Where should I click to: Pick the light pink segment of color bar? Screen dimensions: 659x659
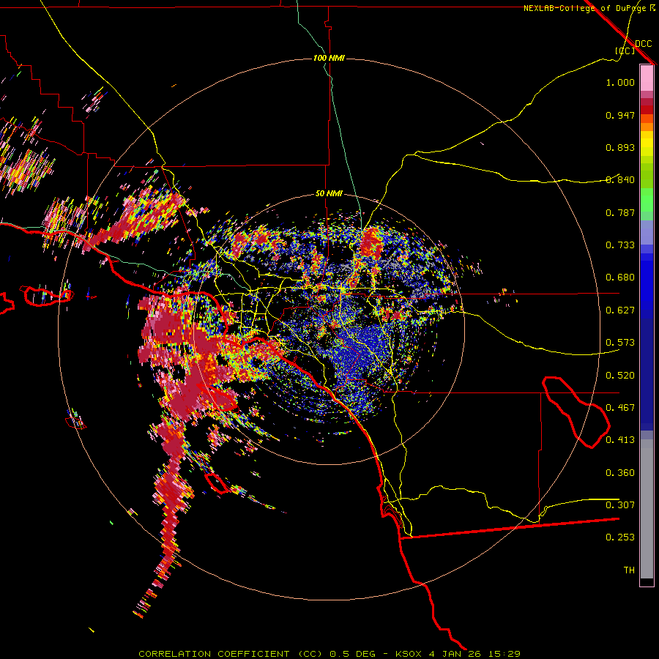pos(647,78)
